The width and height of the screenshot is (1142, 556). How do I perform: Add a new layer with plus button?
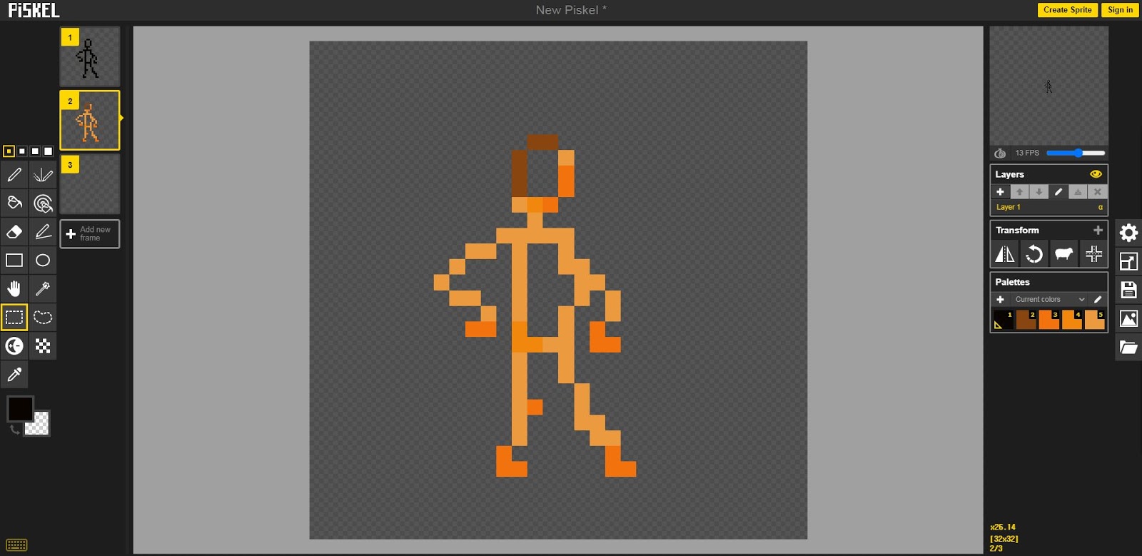pos(1000,192)
